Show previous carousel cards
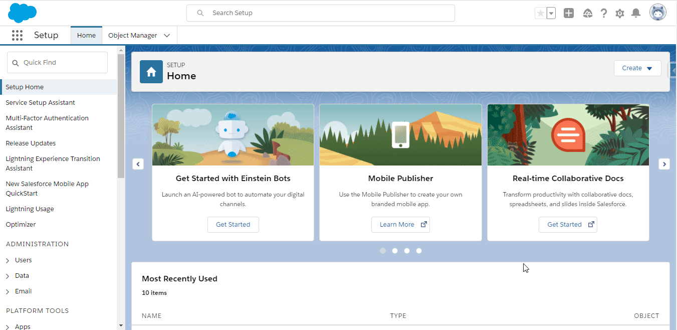Screen dimensions: 677x330 tap(138, 164)
